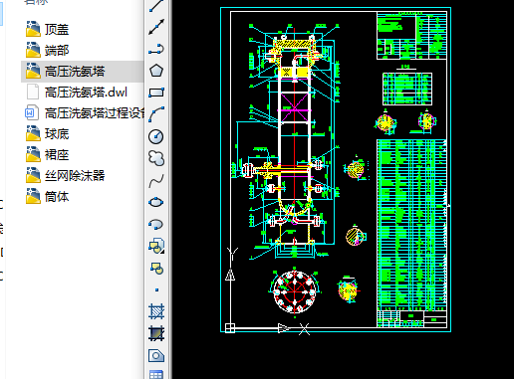Select the Ellipse tool
This screenshot has width=514, height=379.
156,202
